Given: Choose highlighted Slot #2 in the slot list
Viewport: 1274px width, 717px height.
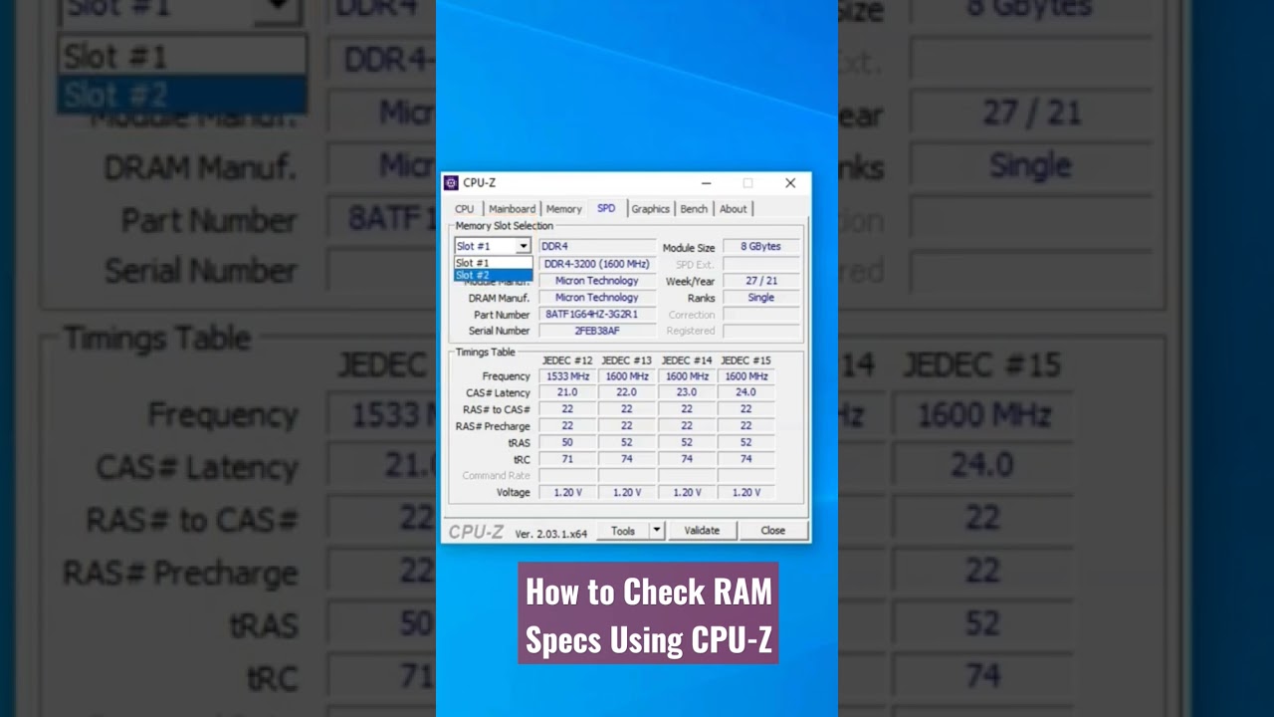Looking at the screenshot, I should pos(493,275).
